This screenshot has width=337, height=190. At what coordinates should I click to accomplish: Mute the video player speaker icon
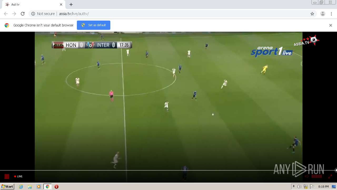pos(307,176)
